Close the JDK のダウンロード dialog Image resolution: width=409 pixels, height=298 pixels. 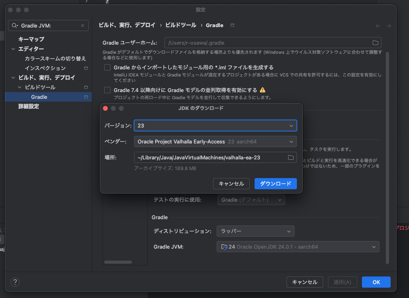point(105,108)
